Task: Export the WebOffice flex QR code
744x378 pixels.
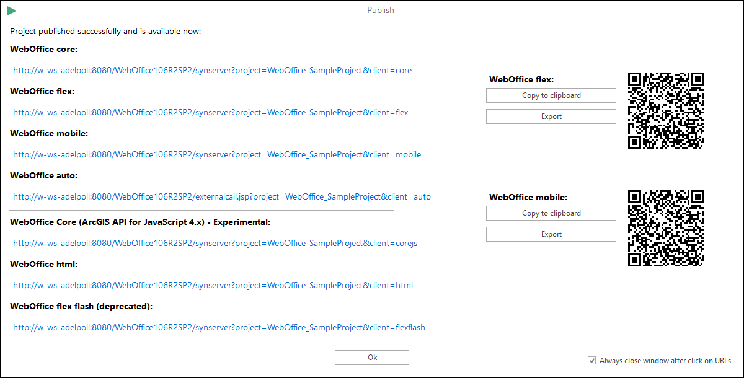Action: 551,116
